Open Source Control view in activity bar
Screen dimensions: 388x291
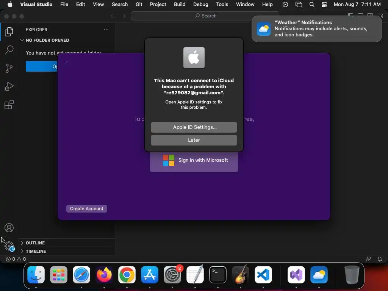click(9, 68)
